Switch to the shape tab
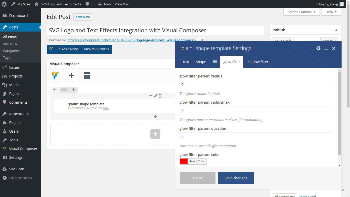This screenshot has height=197, width=350. (x=201, y=62)
